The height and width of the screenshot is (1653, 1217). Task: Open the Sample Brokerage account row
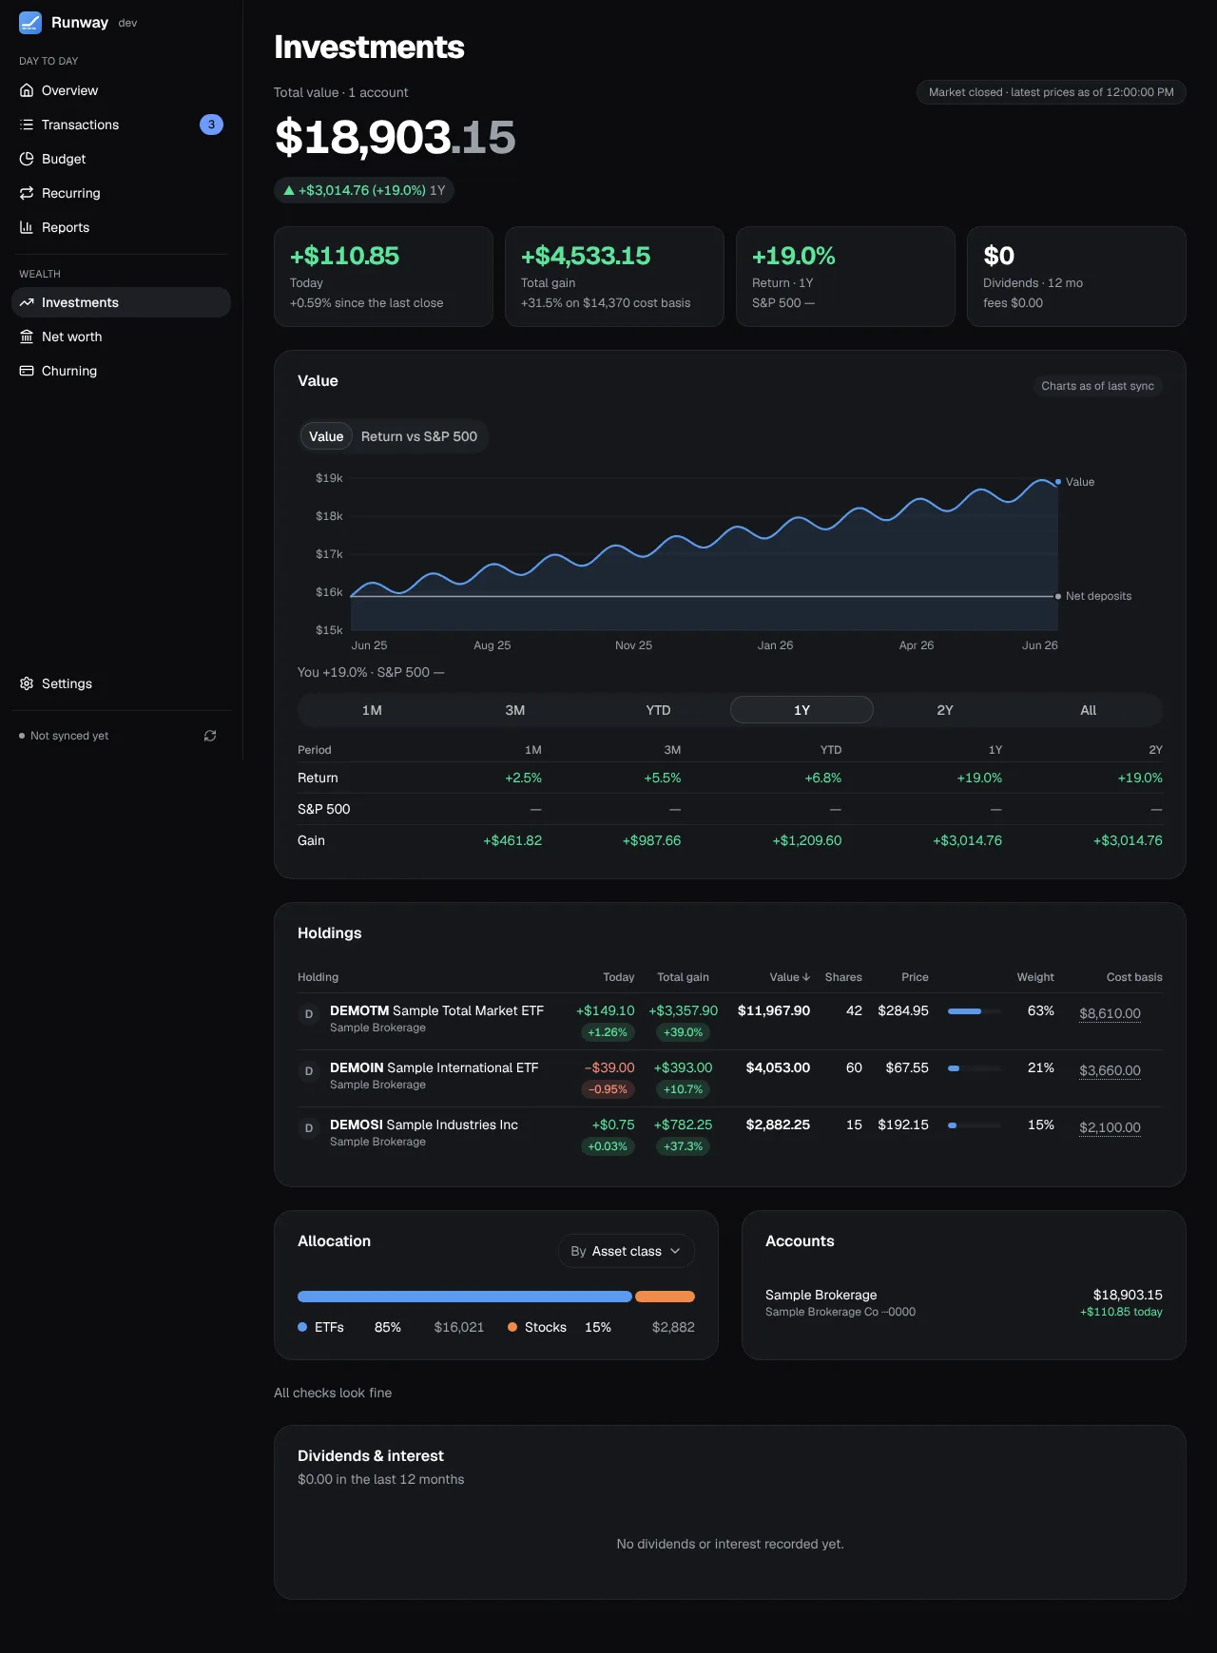click(964, 1302)
